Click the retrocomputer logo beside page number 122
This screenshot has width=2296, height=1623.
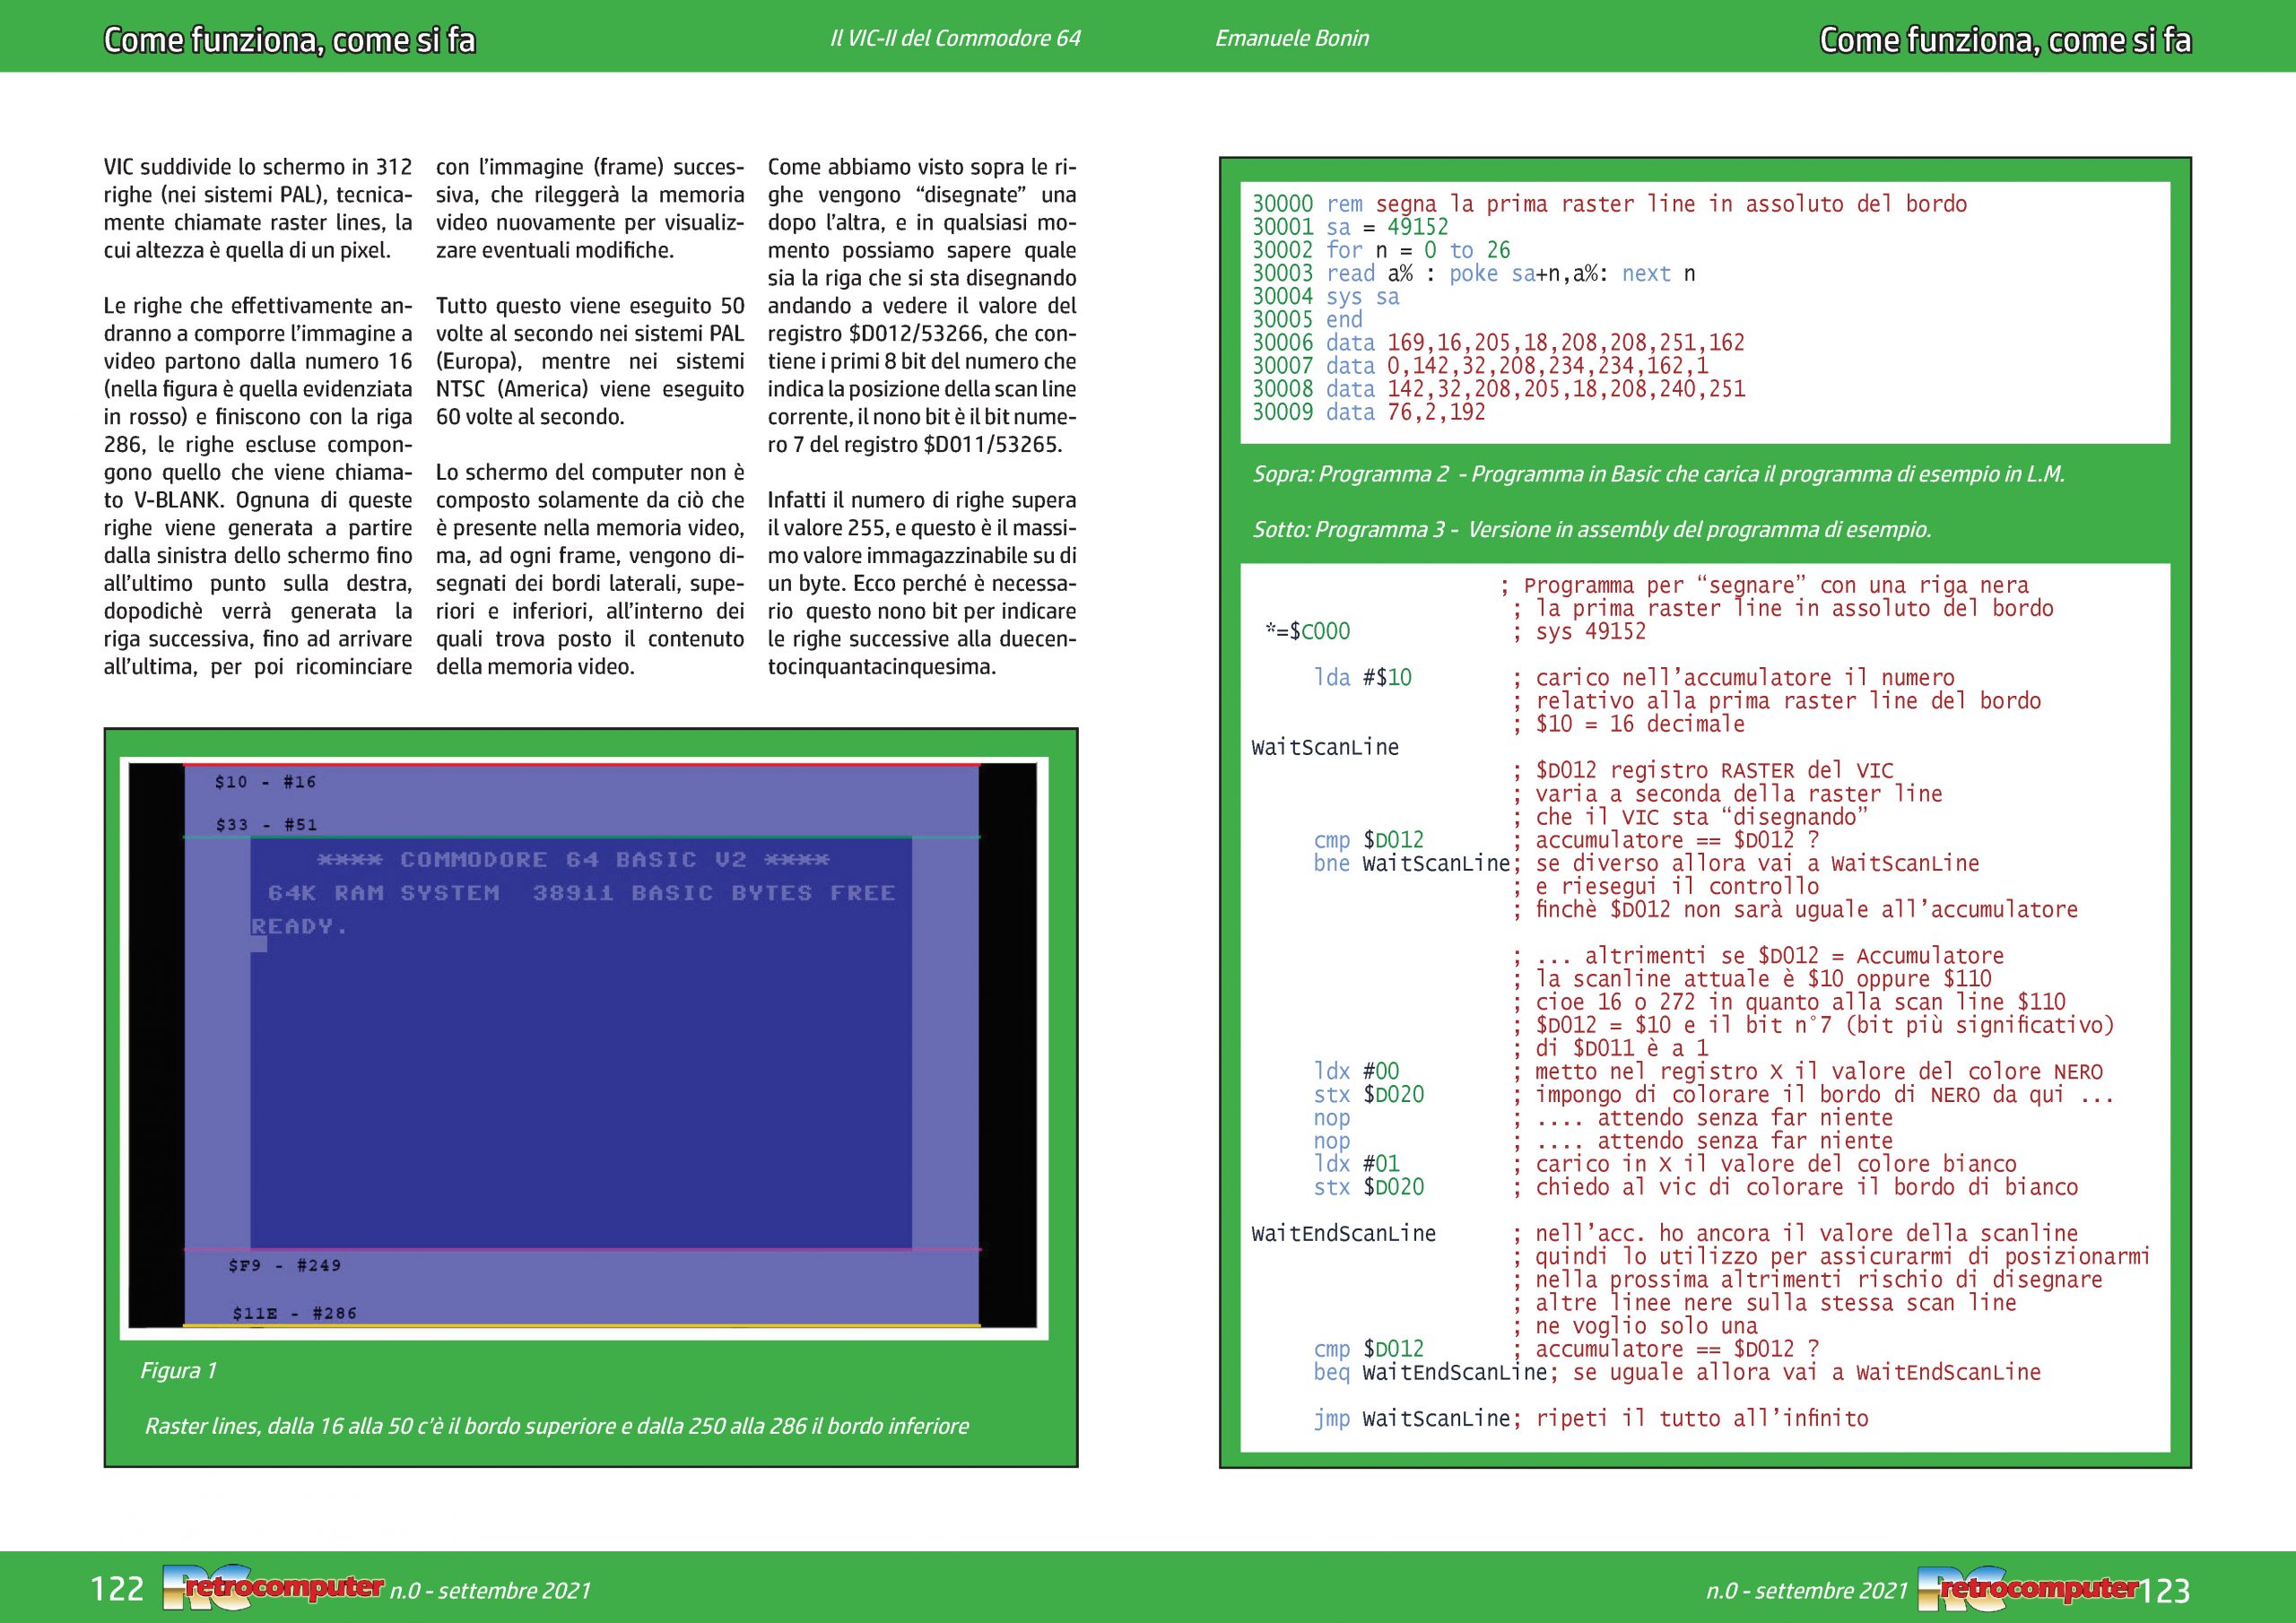tap(273, 1588)
